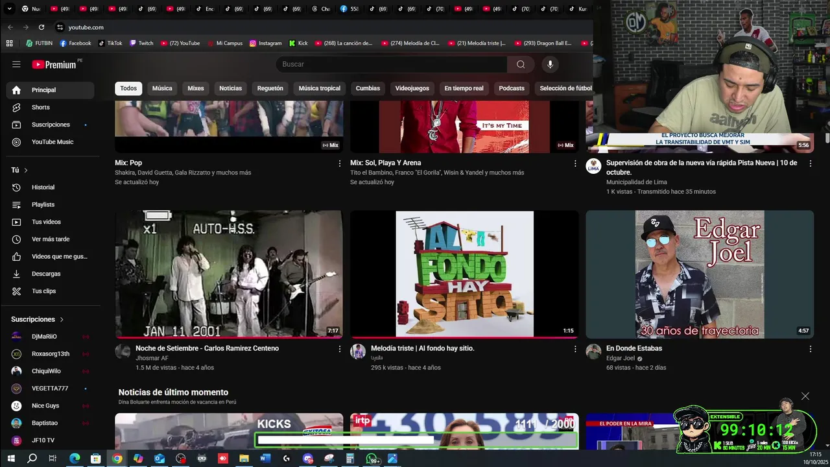Open Word from the taskbar
Screen dimensions: 830x467
tap(265, 459)
